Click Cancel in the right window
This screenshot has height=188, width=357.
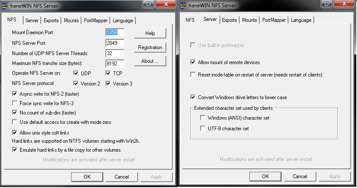pos(300,176)
